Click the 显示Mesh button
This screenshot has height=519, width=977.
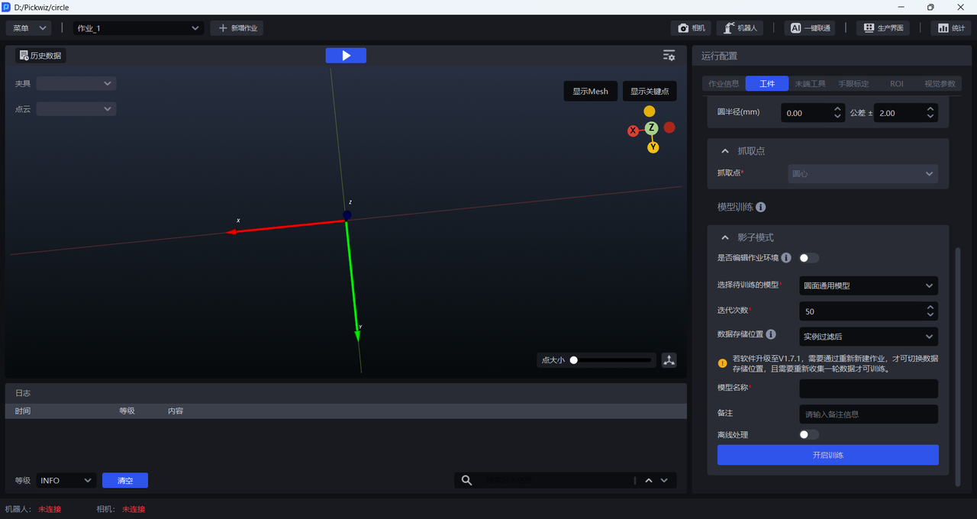[x=590, y=92]
